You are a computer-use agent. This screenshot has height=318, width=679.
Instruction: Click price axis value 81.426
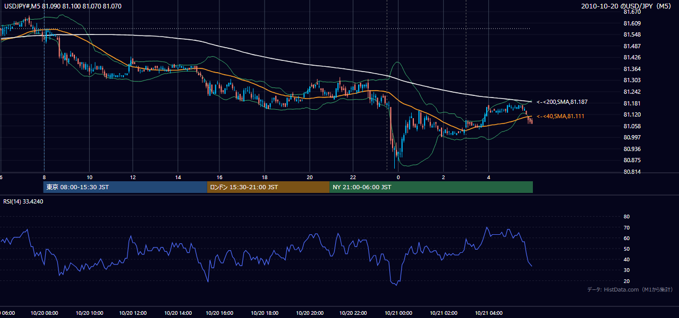pos(632,57)
